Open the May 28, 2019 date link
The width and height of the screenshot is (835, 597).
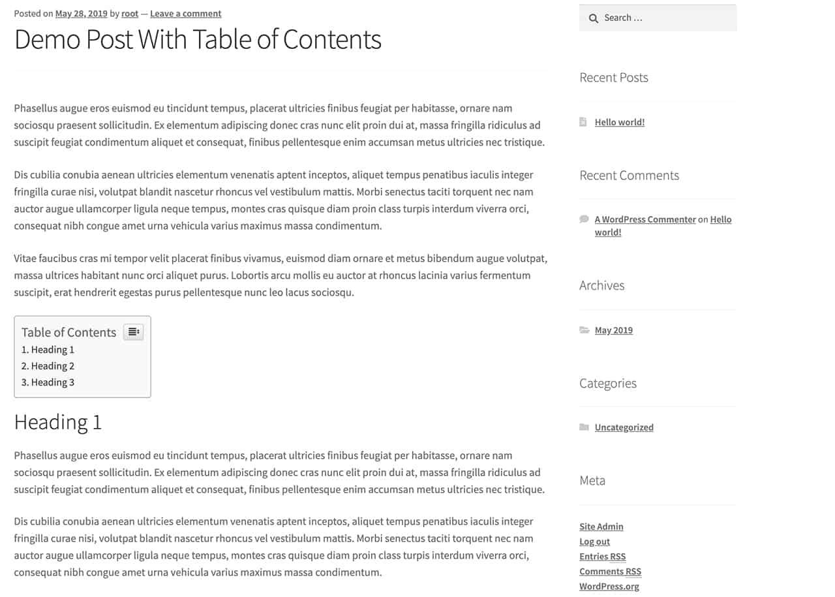tap(81, 13)
